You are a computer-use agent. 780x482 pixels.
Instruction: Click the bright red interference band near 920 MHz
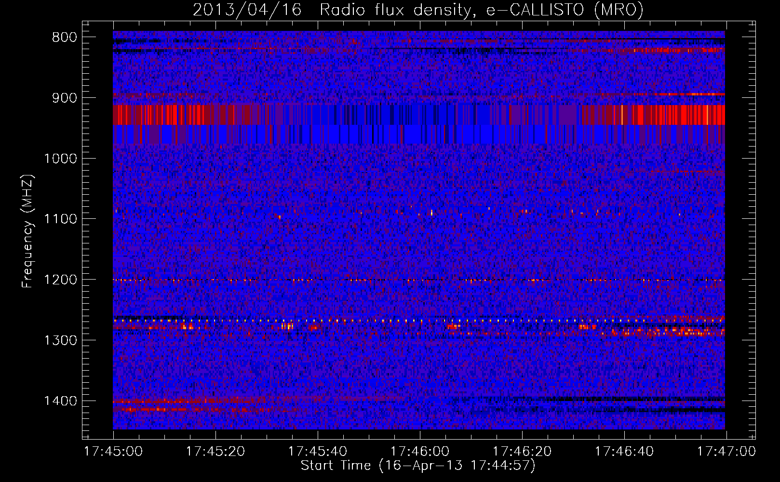419,115
